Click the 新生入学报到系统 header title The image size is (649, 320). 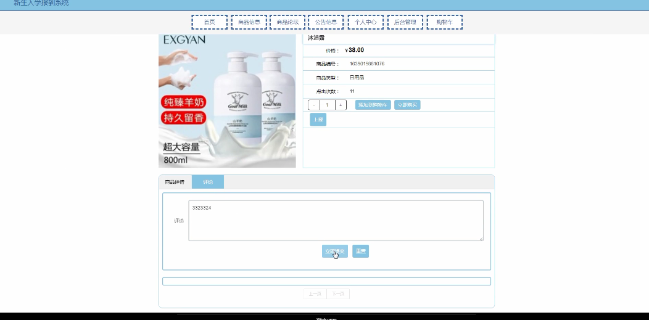click(x=41, y=3)
